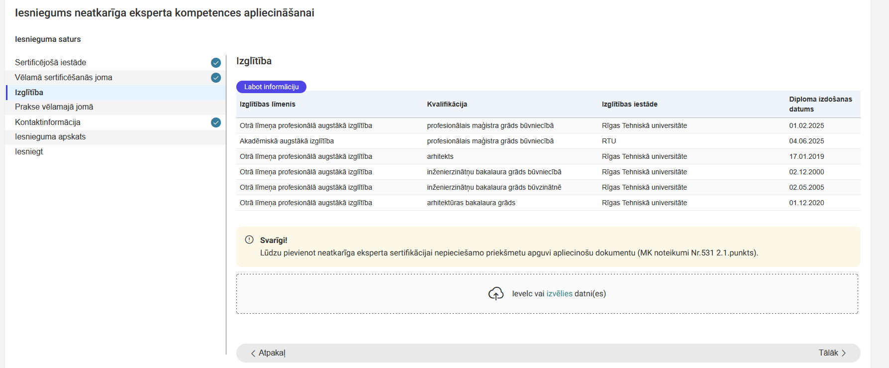The width and height of the screenshot is (889, 368).
Task: Select the Iesniegt sidebar item
Action: point(29,152)
